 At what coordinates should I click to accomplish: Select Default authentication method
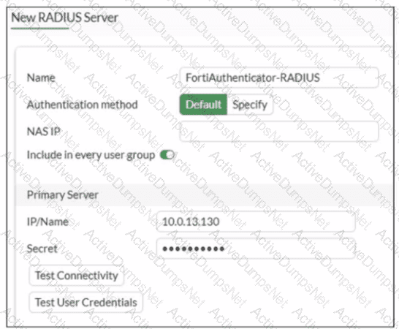203,105
